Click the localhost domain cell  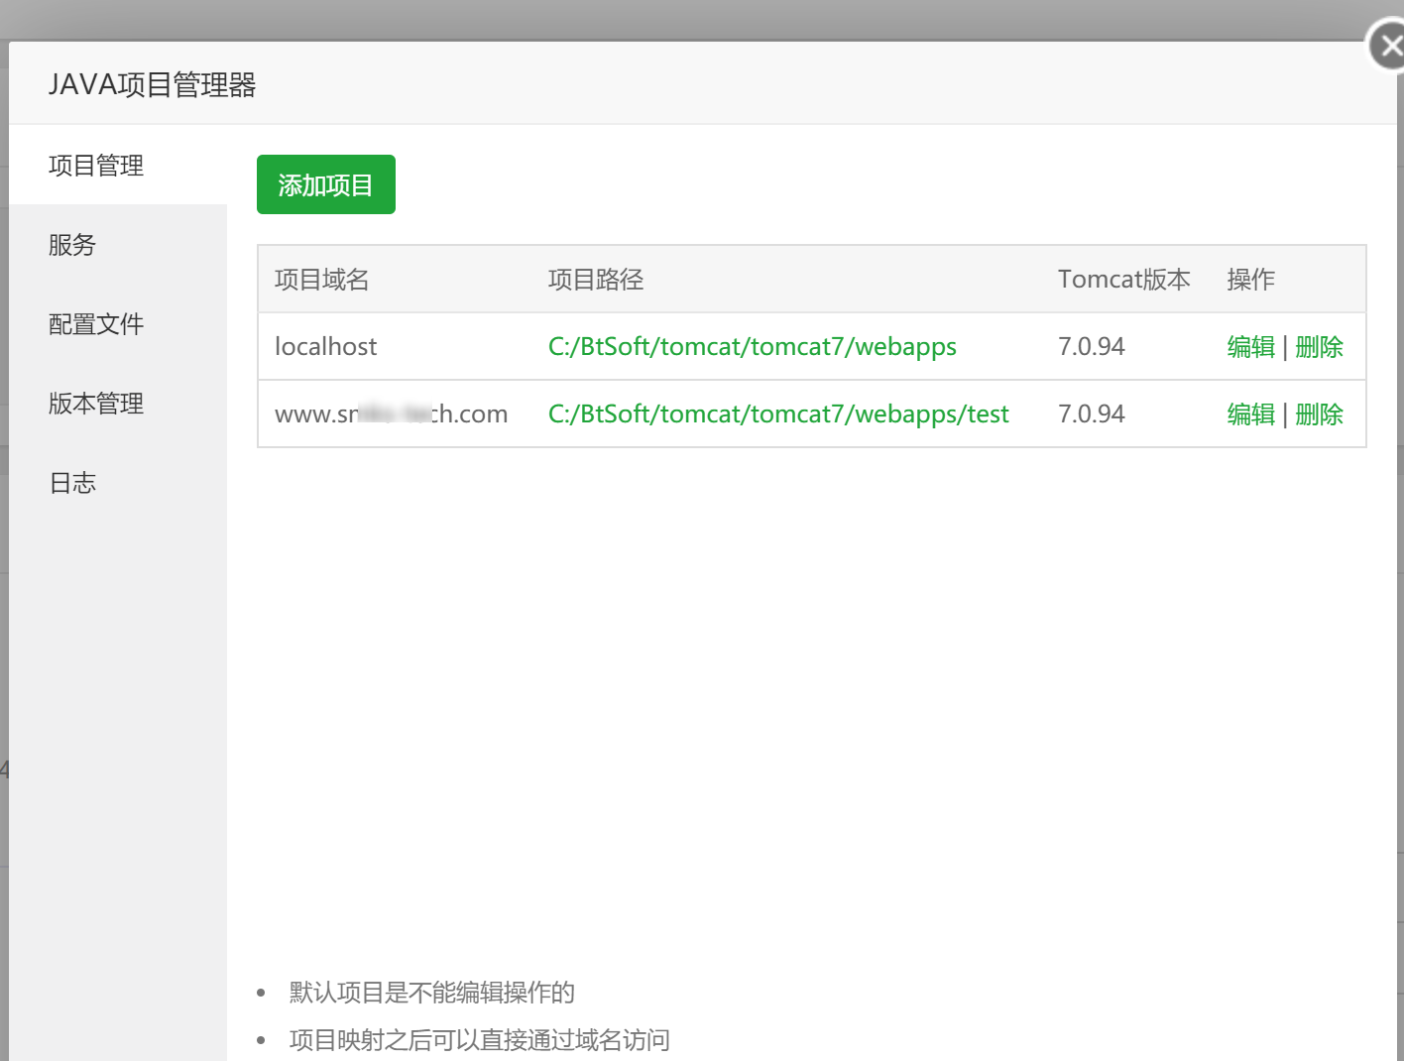326,347
